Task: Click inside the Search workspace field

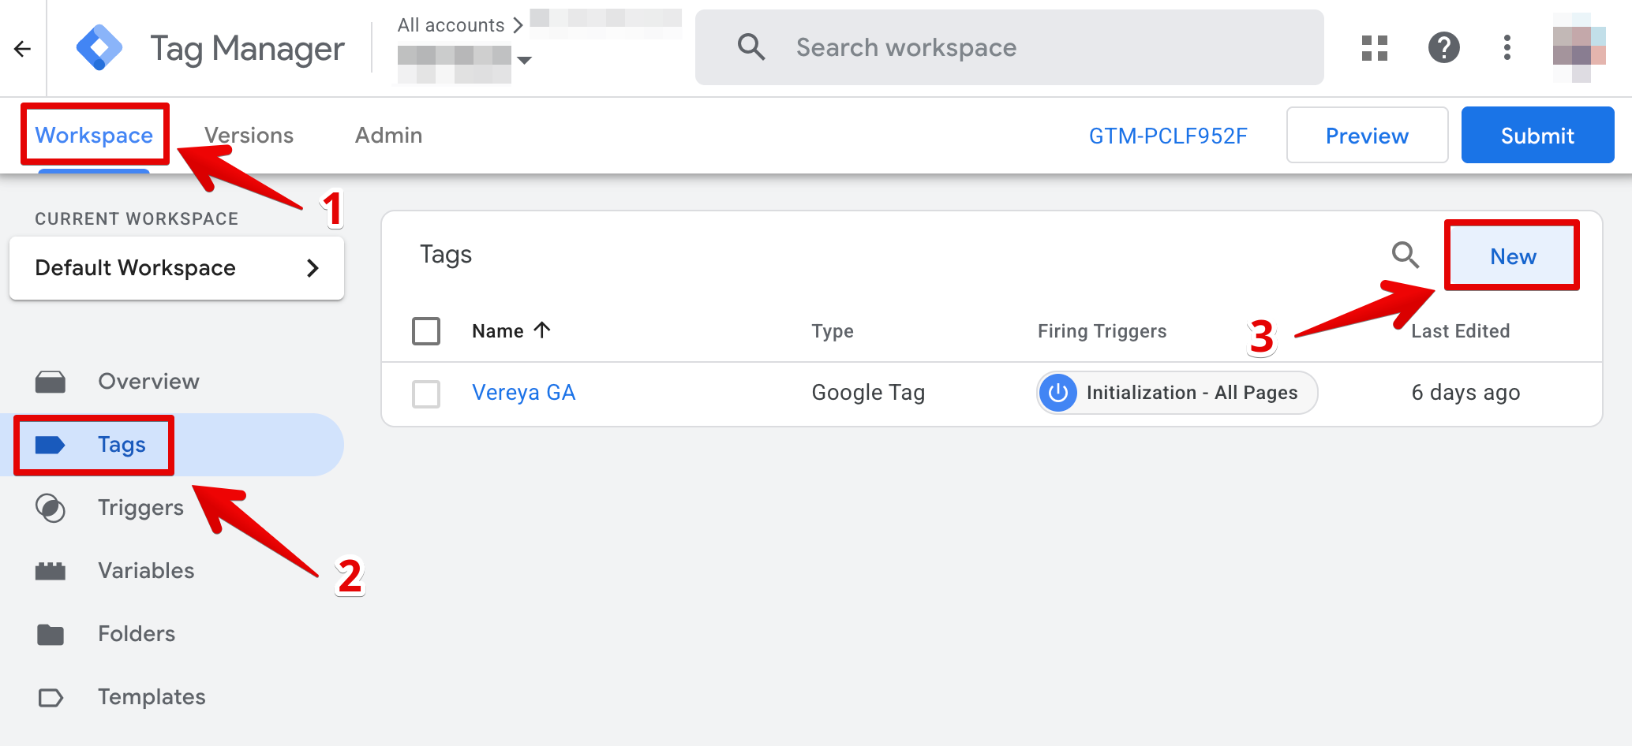Action: tap(1009, 47)
